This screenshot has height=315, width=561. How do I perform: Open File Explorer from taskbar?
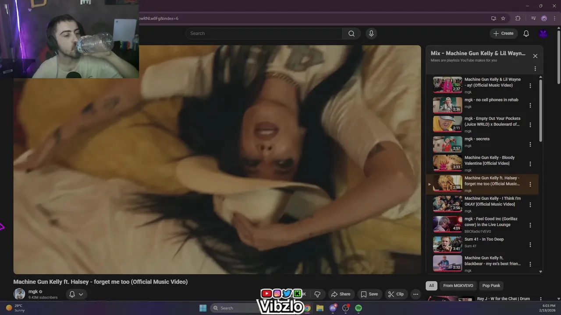(x=320, y=308)
